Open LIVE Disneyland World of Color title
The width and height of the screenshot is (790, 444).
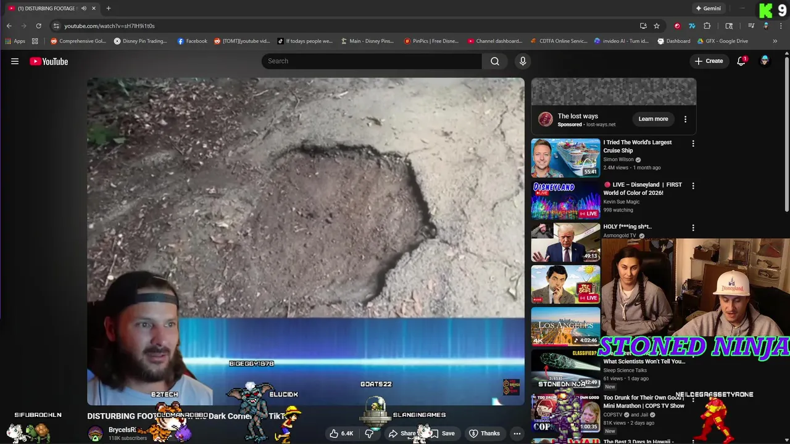coord(642,189)
